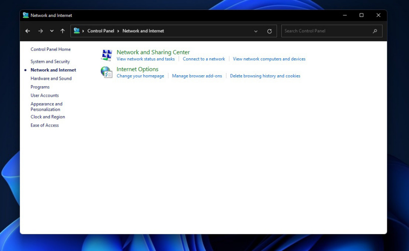This screenshot has width=409, height=251.
Task: Open Delete browsing history and cookies
Action: point(265,76)
